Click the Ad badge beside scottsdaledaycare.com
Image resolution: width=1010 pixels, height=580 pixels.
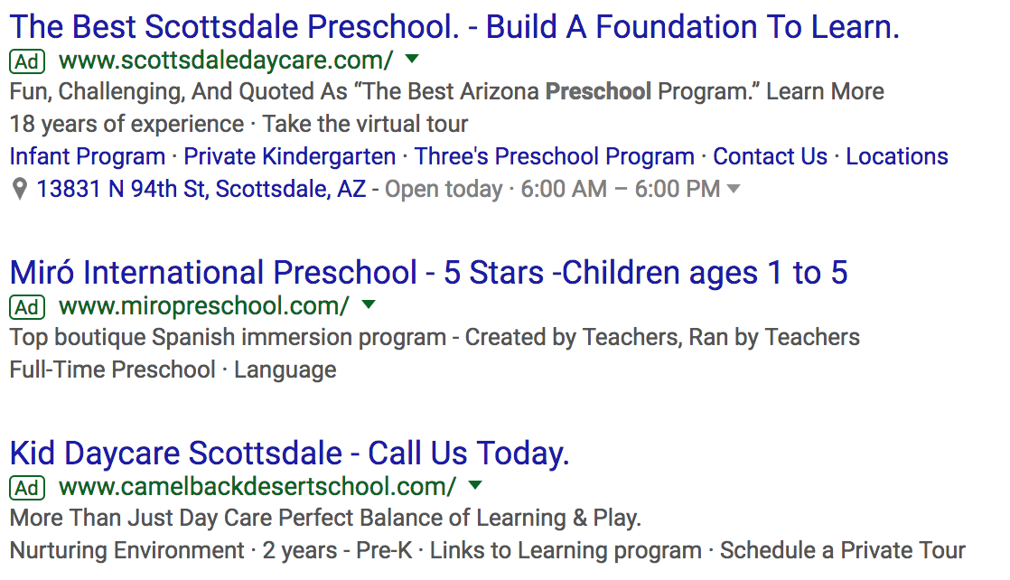[x=27, y=62]
